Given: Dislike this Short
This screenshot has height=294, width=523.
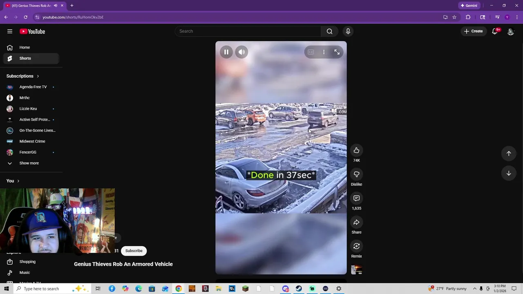Looking at the screenshot, I should pyautogui.click(x=356, y=174).
